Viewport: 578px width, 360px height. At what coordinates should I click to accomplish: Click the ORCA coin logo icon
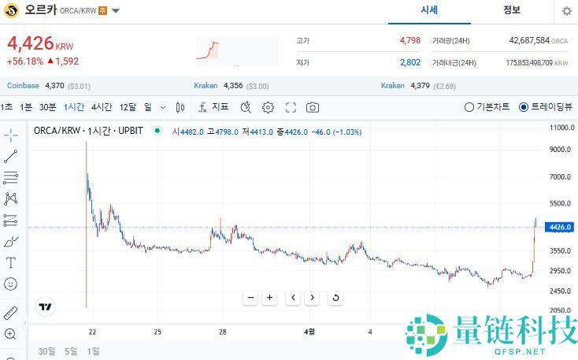point(11,10)
